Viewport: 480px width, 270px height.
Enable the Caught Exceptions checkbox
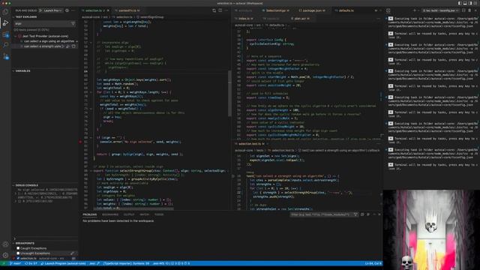[x=18, y=248]
